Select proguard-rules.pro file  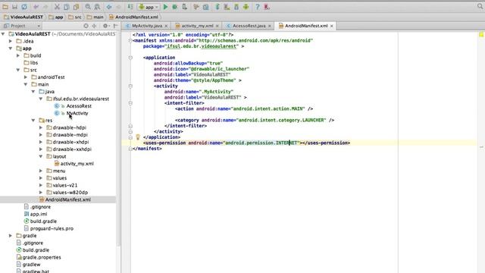(x=52, y=228)
